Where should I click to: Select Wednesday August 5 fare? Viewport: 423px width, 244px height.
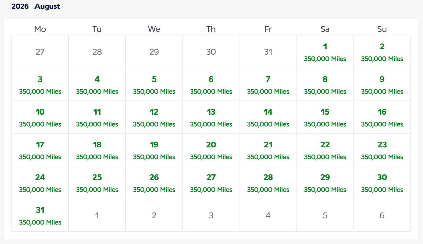tap(154, 85)
